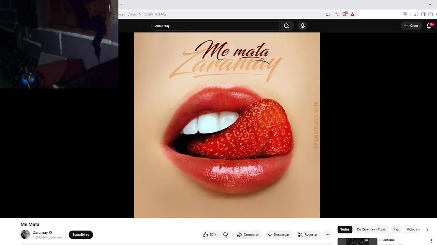Like the Me Mata video
The image size is (437, 245).
coord(210,235)
